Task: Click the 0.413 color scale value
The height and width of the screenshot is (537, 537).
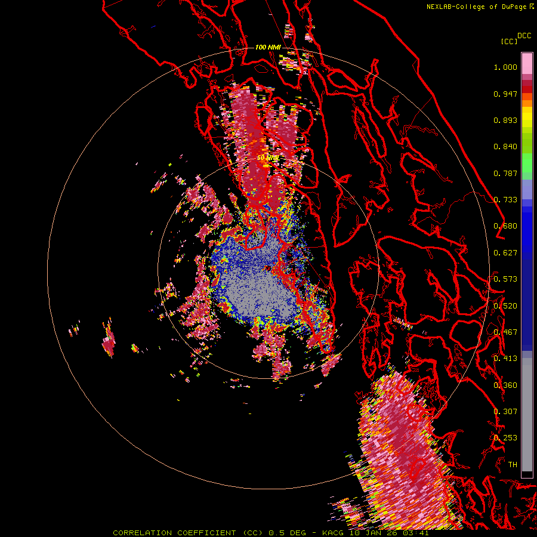Action: click(505, 359)
